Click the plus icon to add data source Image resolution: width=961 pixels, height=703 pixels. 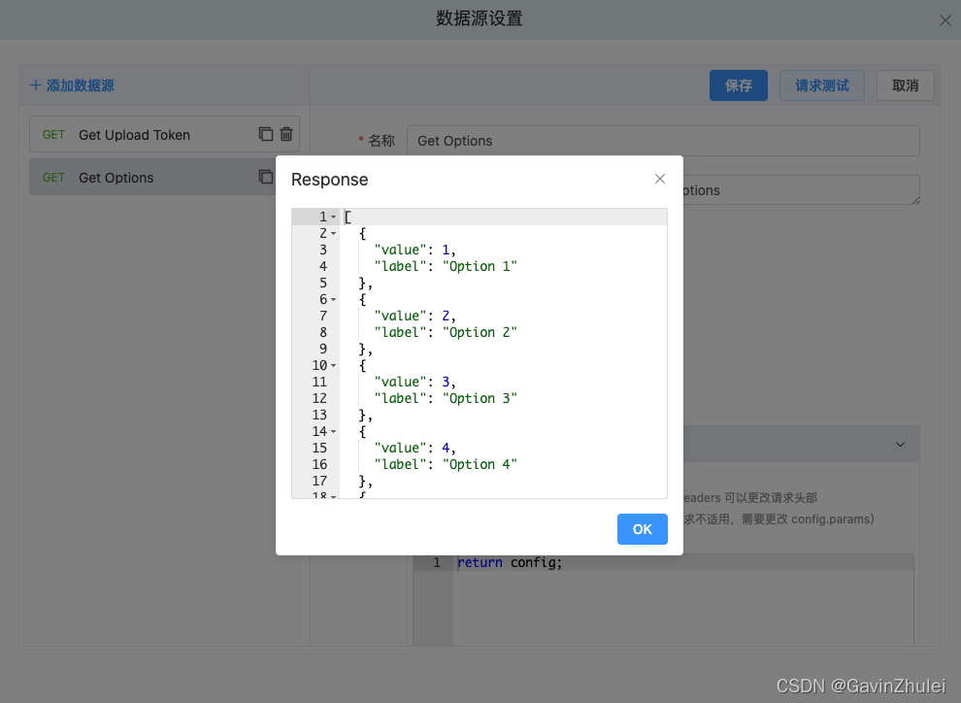coord(36,85)
